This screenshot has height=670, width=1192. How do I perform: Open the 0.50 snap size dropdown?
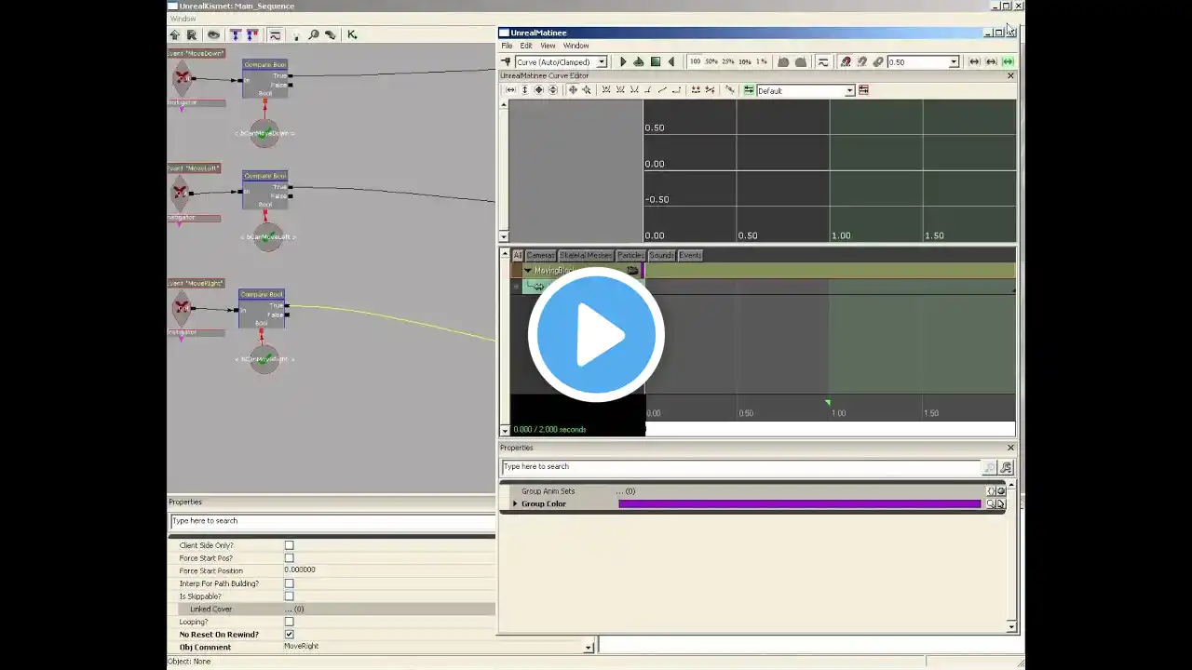[954, 62]
